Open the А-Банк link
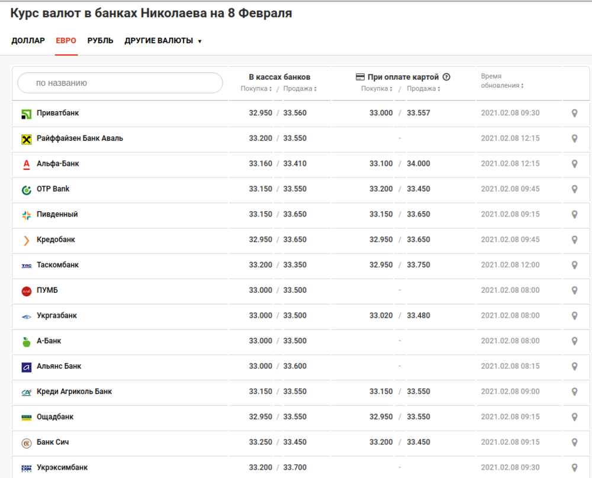 [49, 341]
